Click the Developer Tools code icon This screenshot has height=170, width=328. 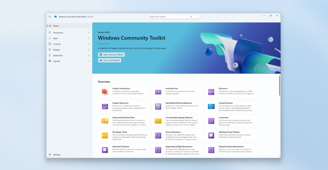point(105,135)
